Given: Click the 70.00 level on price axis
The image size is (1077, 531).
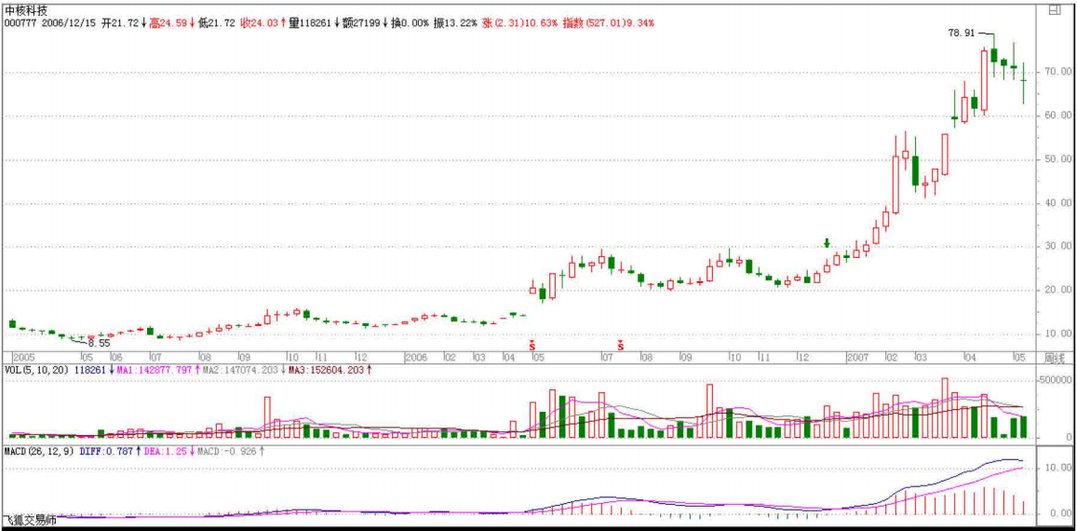Looking at the screenshot, I should pyautogui.click(x=1055, y=71).
